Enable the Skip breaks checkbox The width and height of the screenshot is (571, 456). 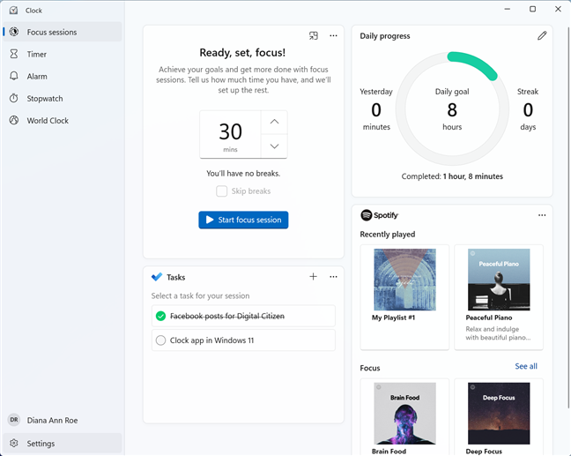pyautogui.click(x=222, y=191)
